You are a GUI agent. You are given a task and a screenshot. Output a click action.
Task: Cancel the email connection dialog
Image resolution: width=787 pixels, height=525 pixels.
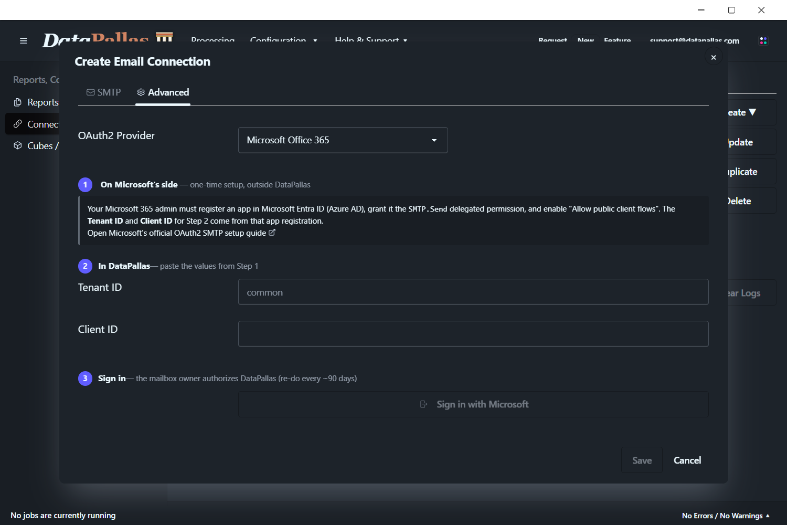point(687,460)
